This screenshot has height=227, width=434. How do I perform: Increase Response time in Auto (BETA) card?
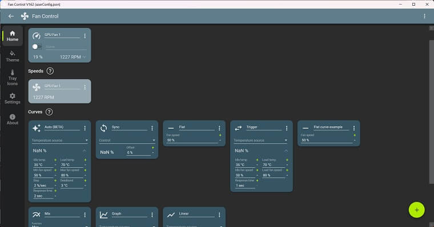pyautogui.click(x=55, y=191)
